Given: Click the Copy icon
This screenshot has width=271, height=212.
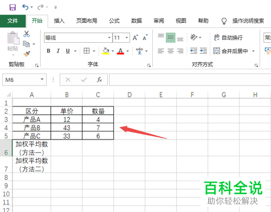Looking at the screenshot, I should (x=27, y=44).
